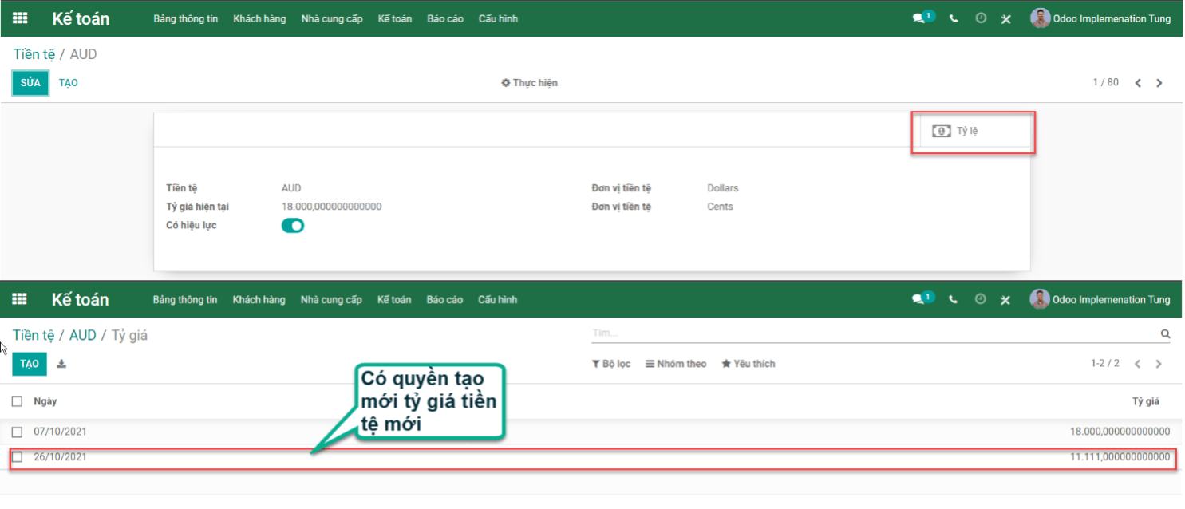Viewport: 1185px width, 509px height.
Task: Click rate value 11.111,000000000000 in list
Action: 1120,457
